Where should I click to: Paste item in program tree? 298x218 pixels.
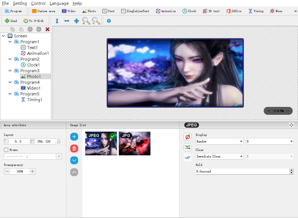(21, 29)
